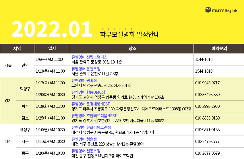Screen dimensions: 244x159
Task: Click the 학부모설명회 일정안내 title
Action: pyautogui.click(x=130, y=34)
